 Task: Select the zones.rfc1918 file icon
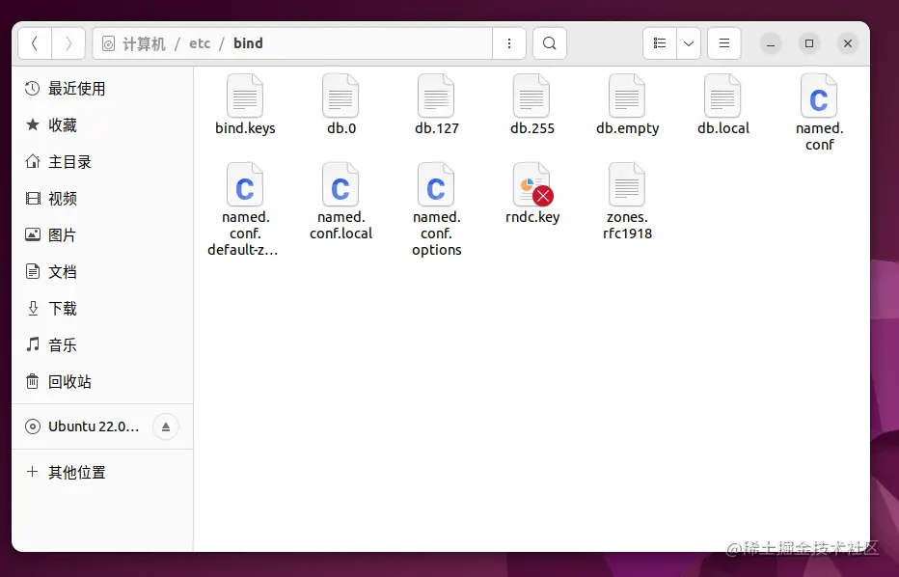point(627,184)
